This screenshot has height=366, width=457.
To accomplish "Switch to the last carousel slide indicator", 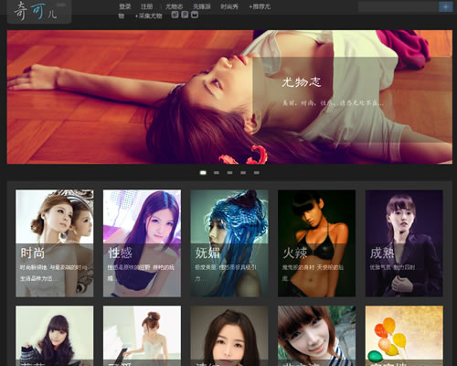I will coord(257,173).
